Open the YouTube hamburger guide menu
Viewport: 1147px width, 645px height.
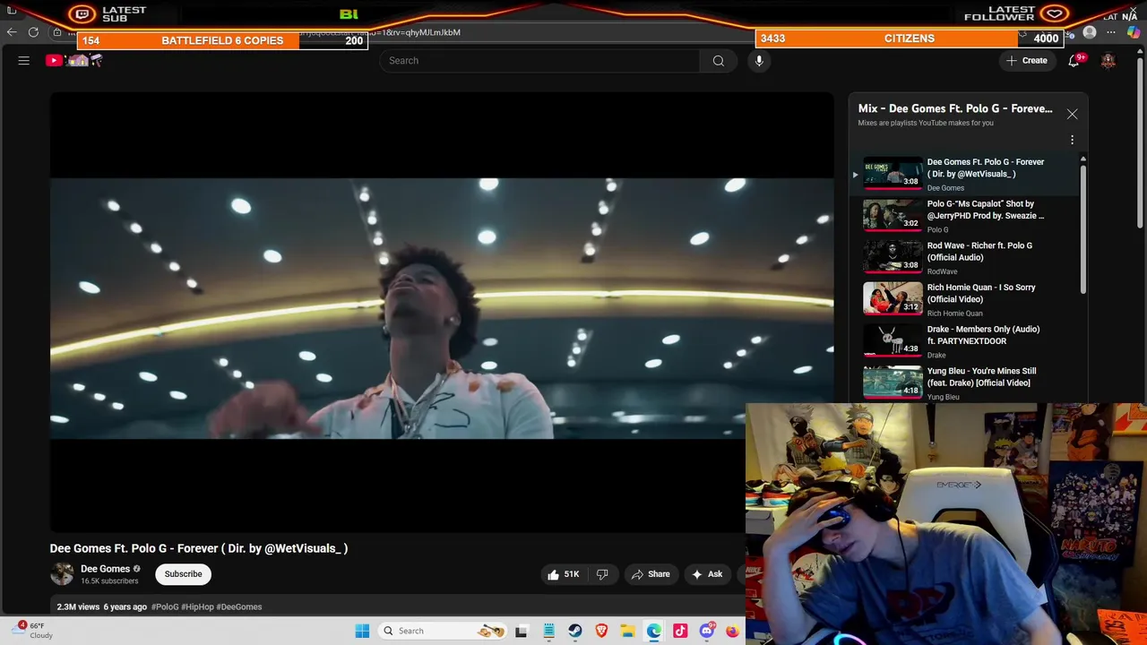point(24,61)
